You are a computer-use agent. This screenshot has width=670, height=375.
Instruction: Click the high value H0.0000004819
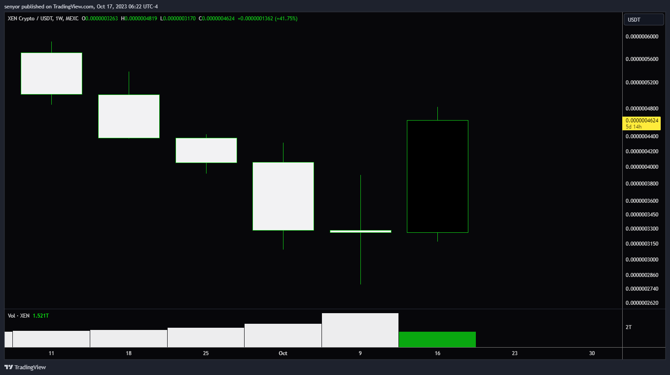[x=139, y=19]
